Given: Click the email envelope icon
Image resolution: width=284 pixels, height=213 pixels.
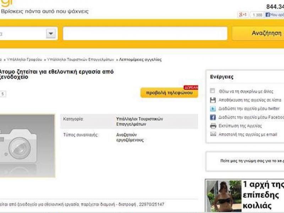Looking at the screenshot, I should point(213,134).
